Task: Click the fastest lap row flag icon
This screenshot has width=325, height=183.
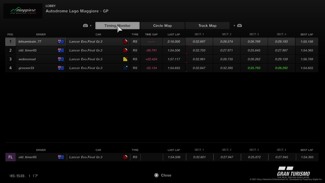Action: click(61, 157)
